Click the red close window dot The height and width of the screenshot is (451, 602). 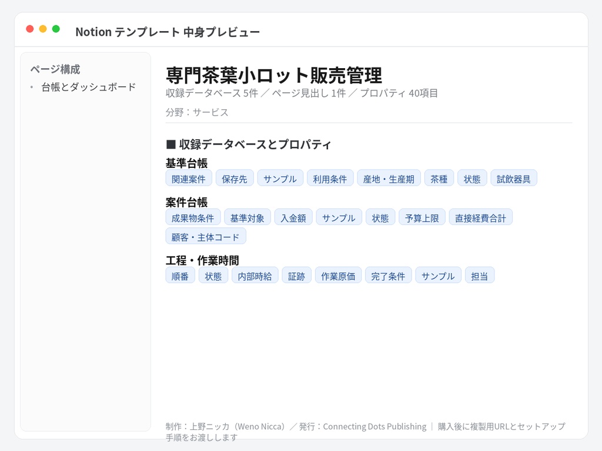coord(30,29)
